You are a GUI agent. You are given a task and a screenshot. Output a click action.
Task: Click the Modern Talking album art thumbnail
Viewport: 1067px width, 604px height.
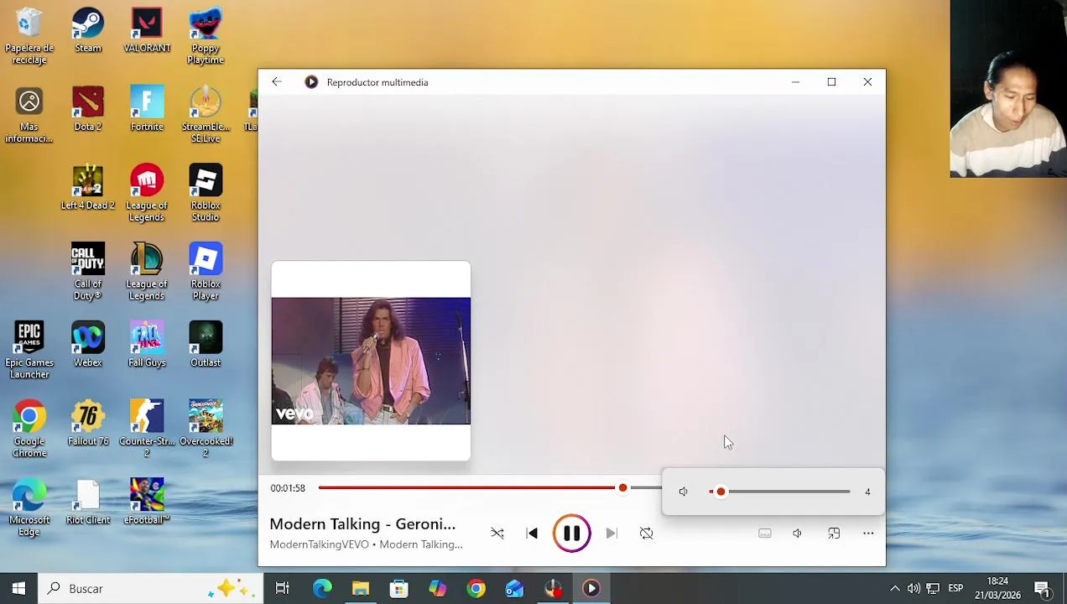[371, 361]
